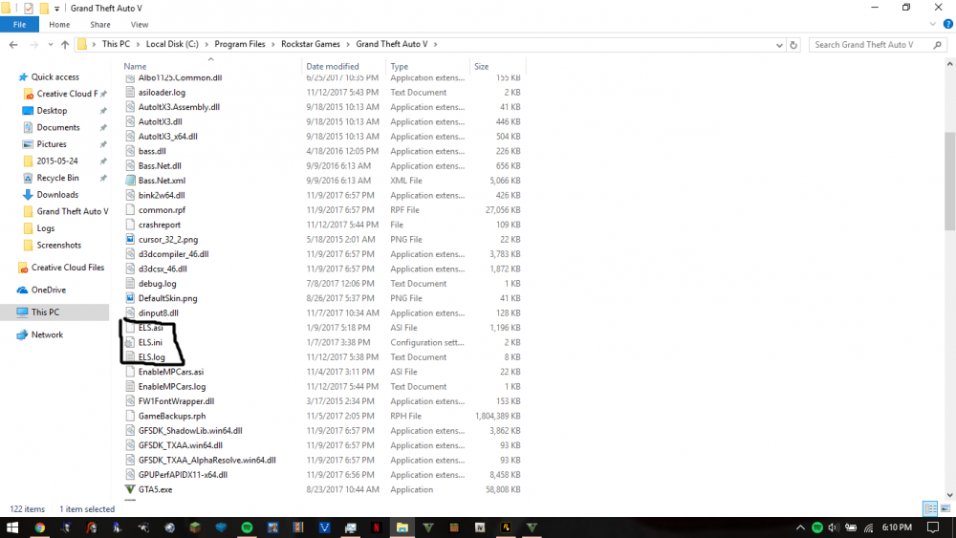Click the vertical scrollbar thumb of the file list
The width and height of the screenshot is (956, 538).
pyautogui.click(x=950, y=181)
